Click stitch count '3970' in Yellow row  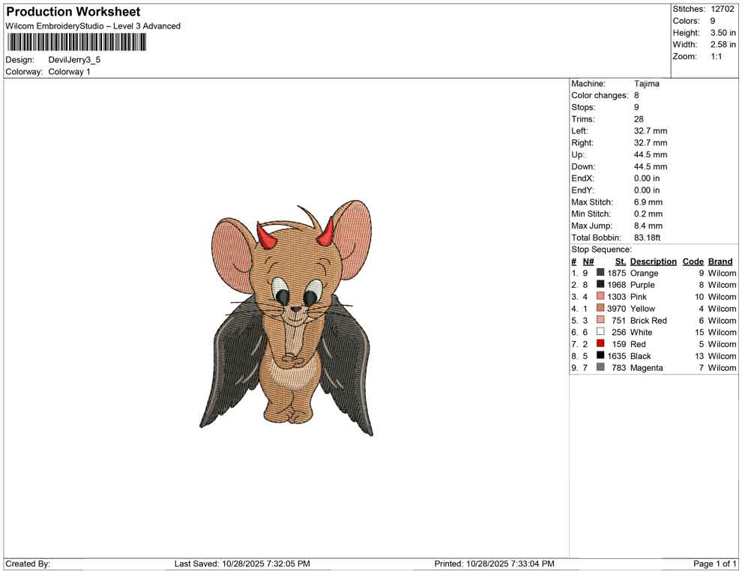click(617, 309)
